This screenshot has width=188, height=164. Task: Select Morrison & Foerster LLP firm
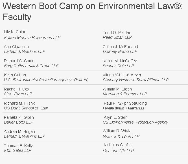125,94
